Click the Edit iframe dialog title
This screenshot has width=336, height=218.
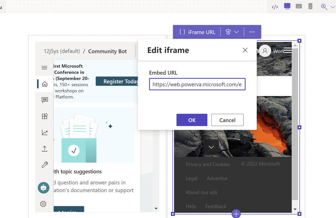168,50
